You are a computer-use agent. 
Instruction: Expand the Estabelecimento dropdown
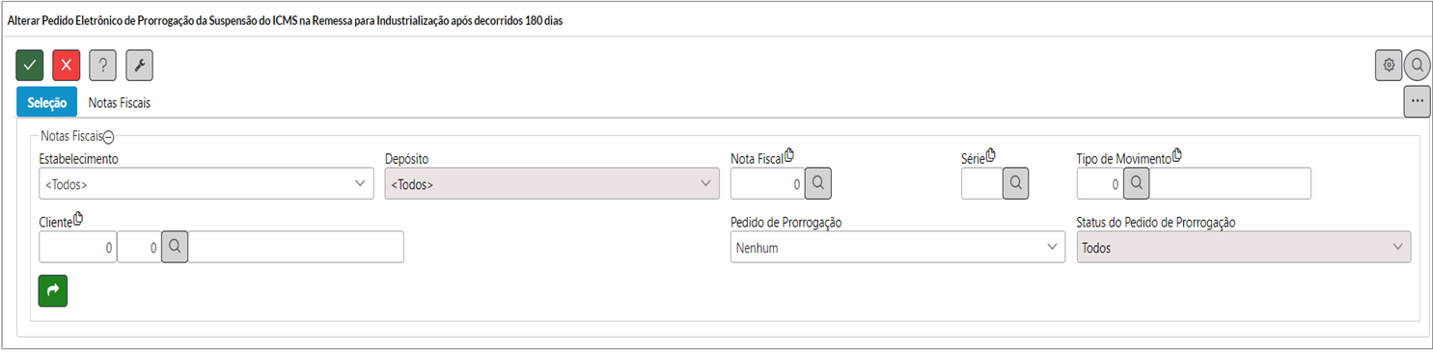click(207, 183)
